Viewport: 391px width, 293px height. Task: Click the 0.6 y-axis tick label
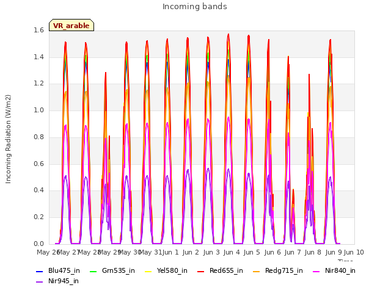38,164
